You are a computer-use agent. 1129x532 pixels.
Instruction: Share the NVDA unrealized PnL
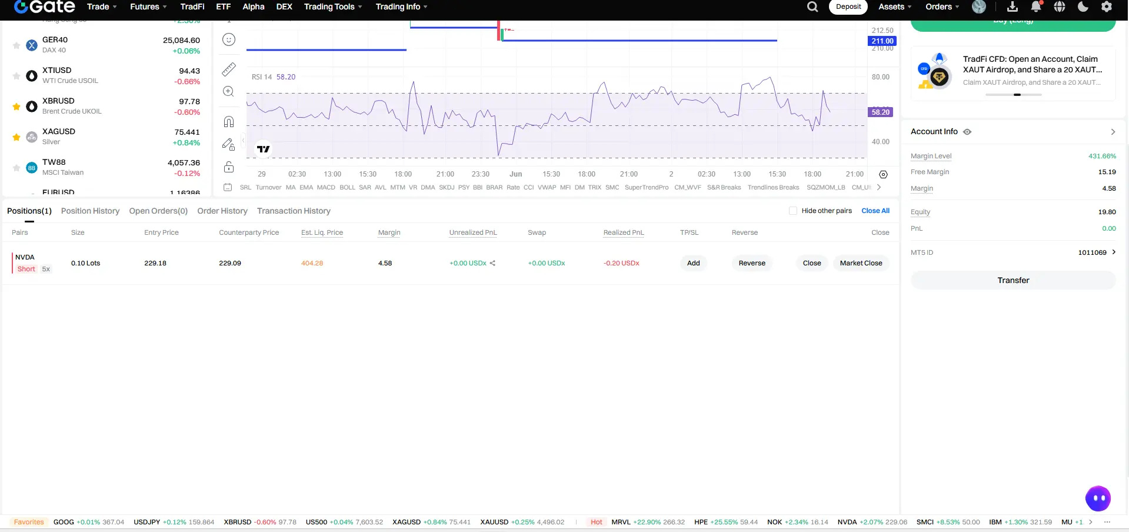[492, 263]
